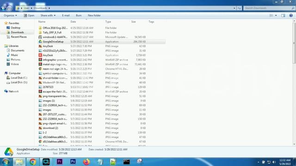The image size is (296, 166).
Task: Select the infographic-present ZIP archive icon
Action: click(40, 59)
